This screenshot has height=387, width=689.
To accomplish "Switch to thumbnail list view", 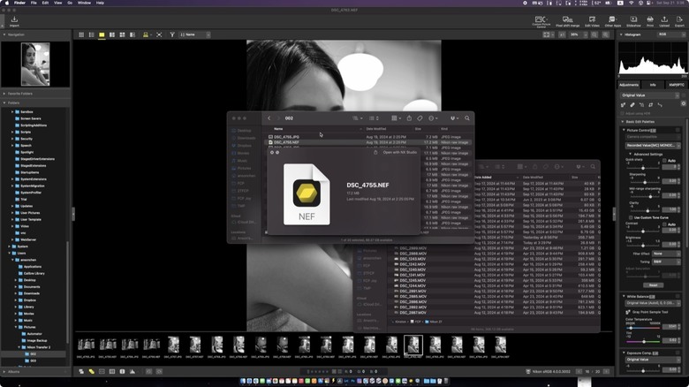I will 91,34.
